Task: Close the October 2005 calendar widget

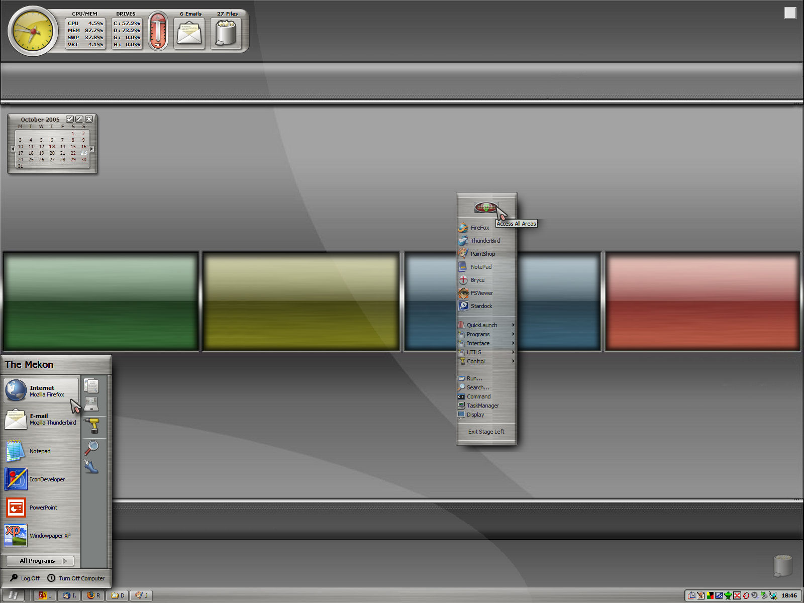Action: (x=89, y=119)
